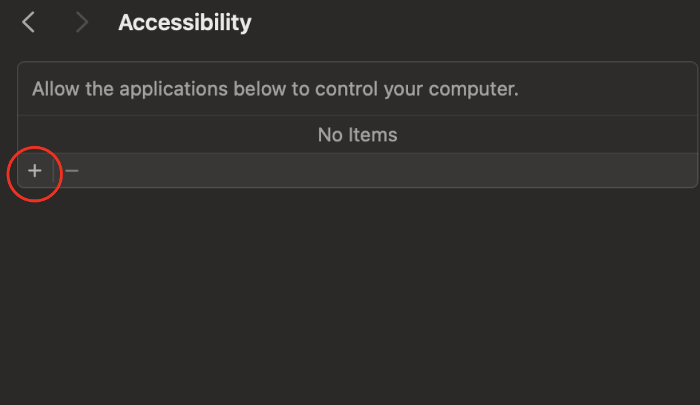Click the minus button to remove an application
Image resolution: width=700 pixels, height=405 pixels.
click(x=72, y=171)
